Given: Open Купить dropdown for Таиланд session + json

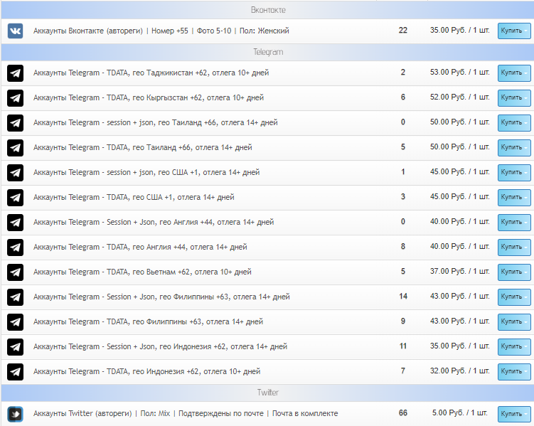Looking at the screenshot, I should 514,122.
